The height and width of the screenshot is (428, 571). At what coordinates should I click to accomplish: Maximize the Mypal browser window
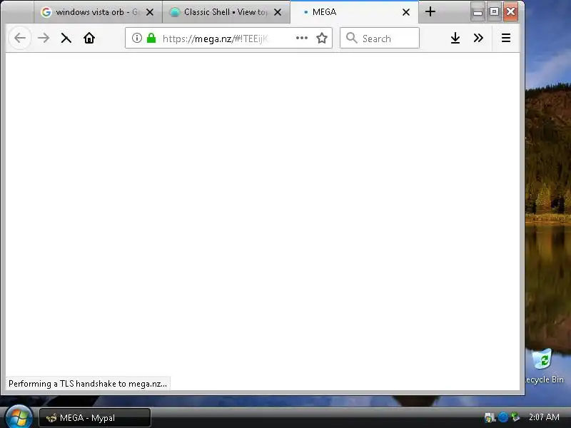coord(494,12)
